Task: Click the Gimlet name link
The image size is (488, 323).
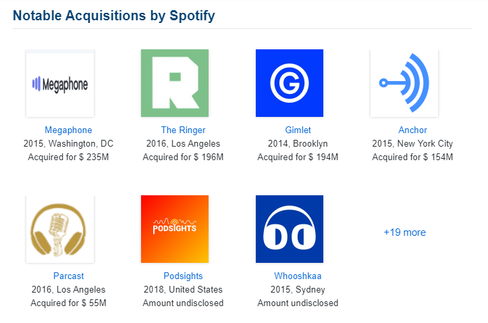Action: [298, 130]
